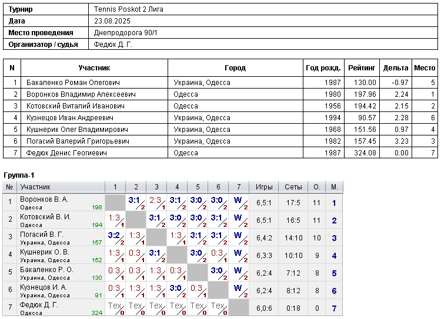Click Воронков's W result against Федюк

239,202
